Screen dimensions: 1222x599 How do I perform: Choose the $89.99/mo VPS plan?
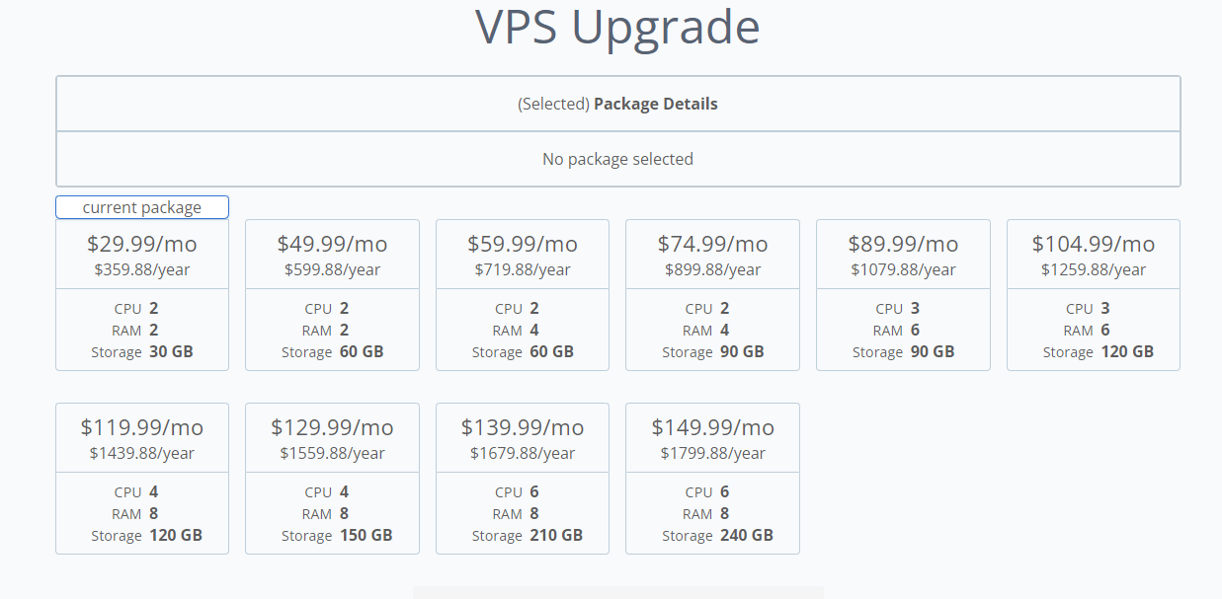click(903, 294)
